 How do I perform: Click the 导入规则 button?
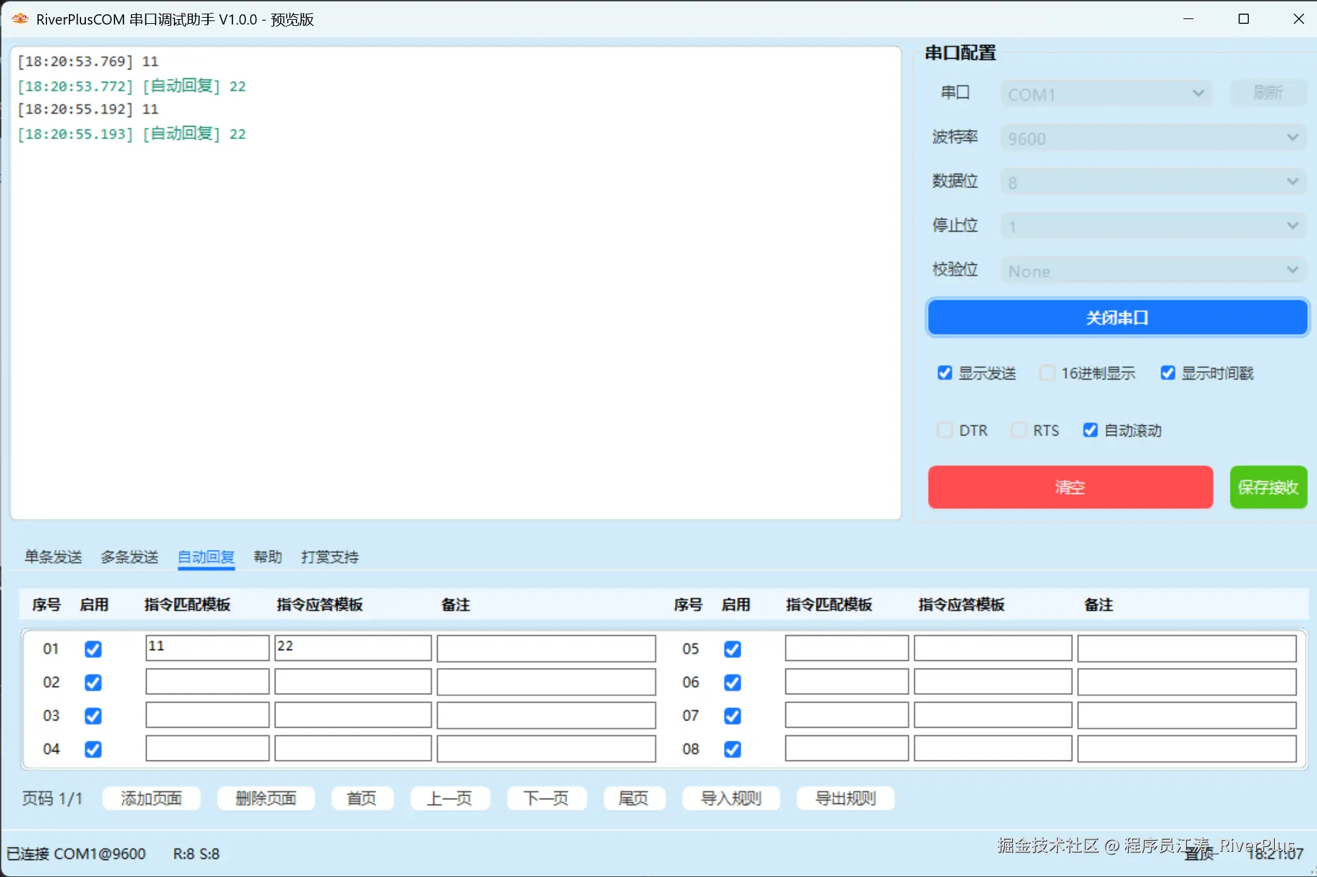point(731,798)
